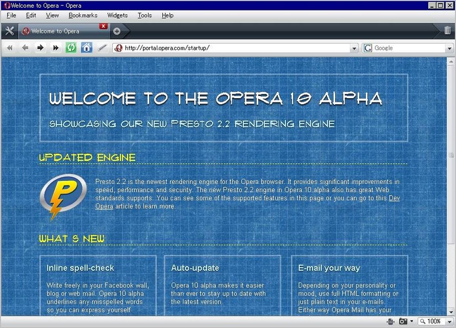Open the search engine dropdown arrow
The height and width of the screenshot is (328, 456).
pos(449,48)
